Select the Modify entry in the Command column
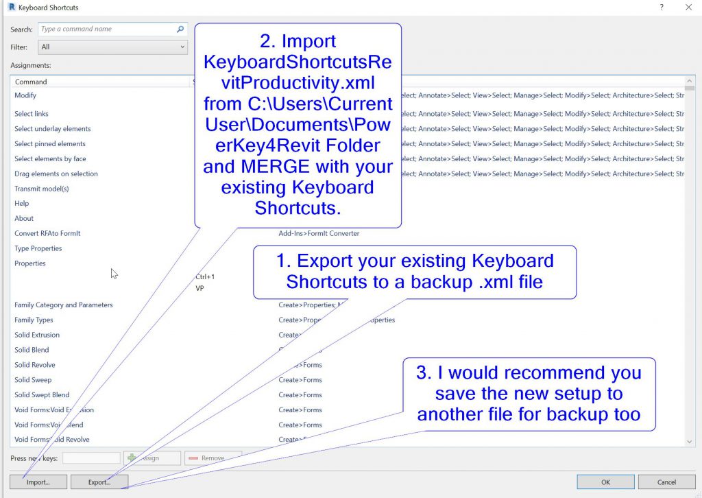The image size is (702, 498). coord(25,95)
